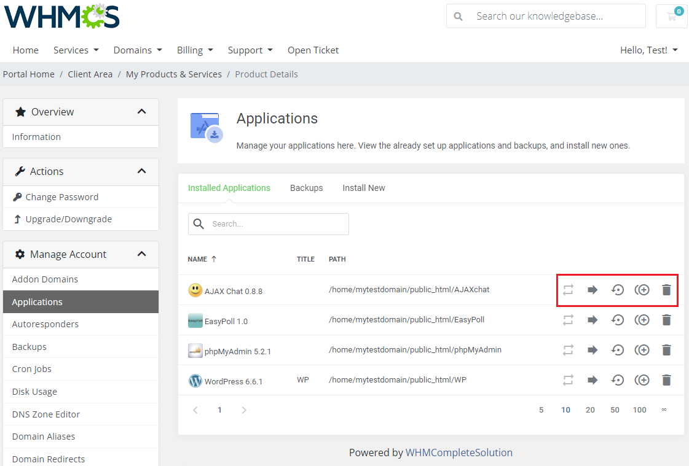This screenshot has height=466, width=689.
Task: Show 5 entries per page
Action: 541,410
